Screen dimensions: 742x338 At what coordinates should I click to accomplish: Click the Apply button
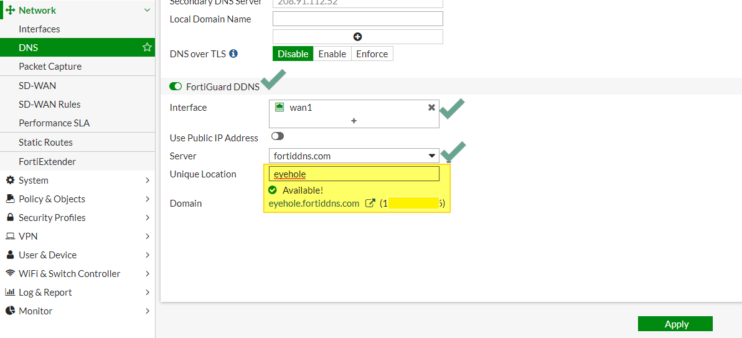675,324
